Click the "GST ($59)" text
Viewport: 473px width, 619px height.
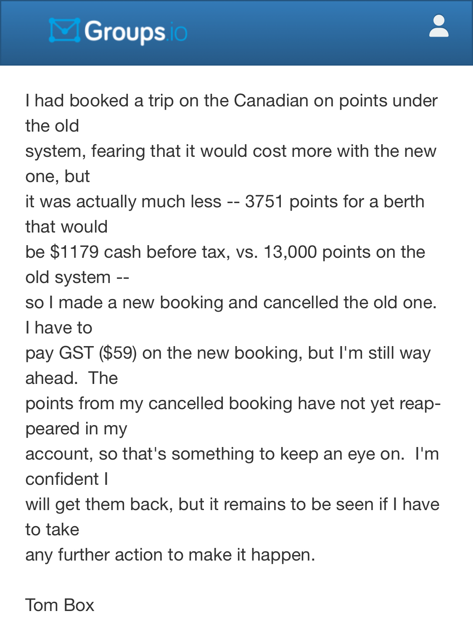[98, 353]
